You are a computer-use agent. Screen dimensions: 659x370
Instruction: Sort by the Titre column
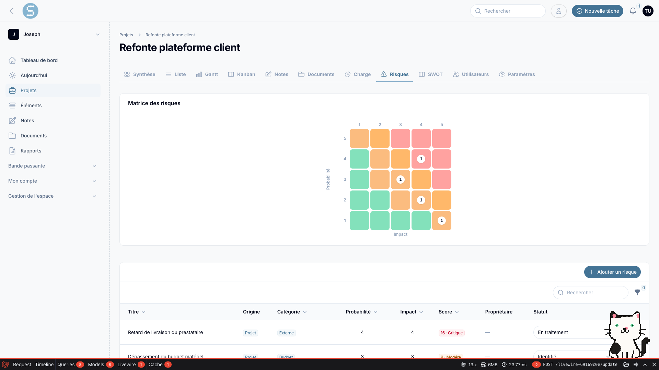click(137, 312)
